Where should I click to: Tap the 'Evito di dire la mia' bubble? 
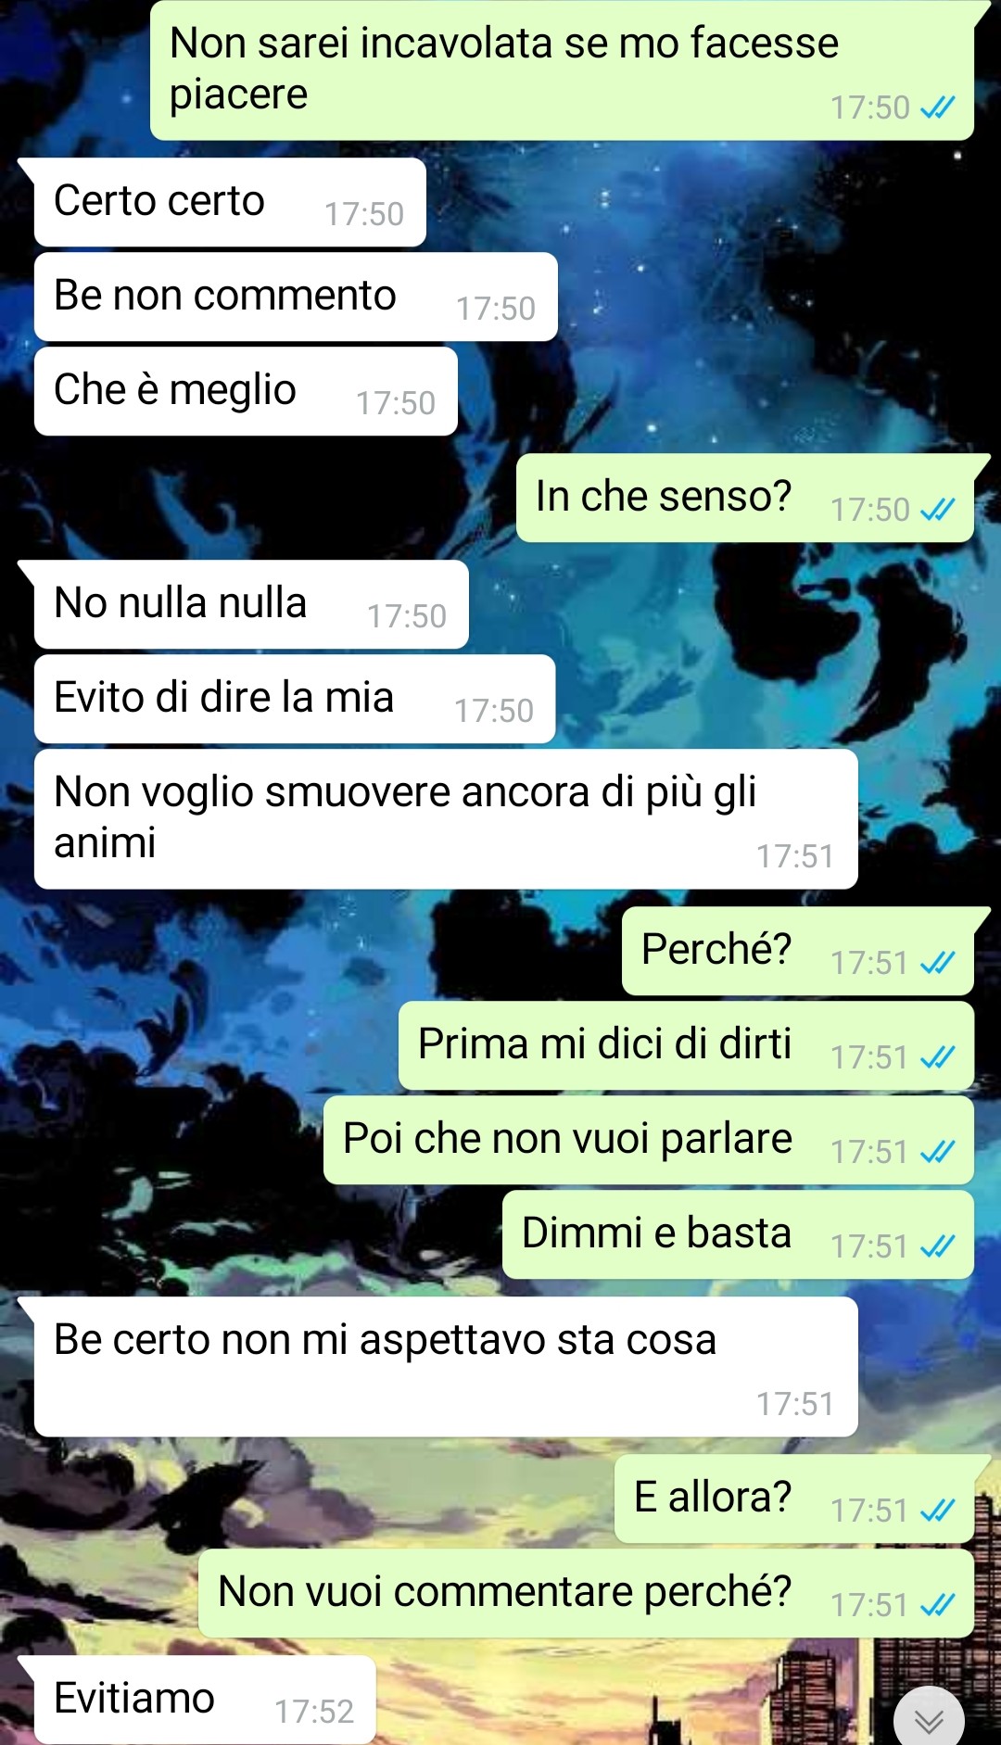click(295, 699)
